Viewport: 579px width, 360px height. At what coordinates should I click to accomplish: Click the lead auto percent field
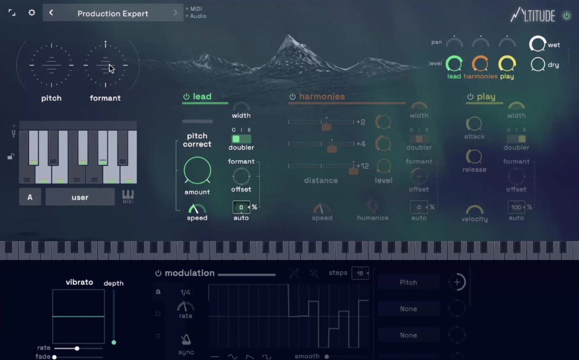click(x=241, y=207)
